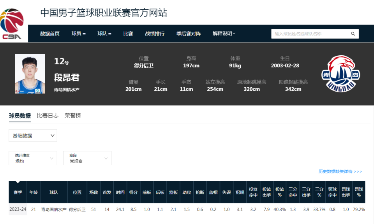Viewport: 374px width, 224px height.
Task: Click team name 青岛国信水产 under player name
Action: tap(67, 90)
